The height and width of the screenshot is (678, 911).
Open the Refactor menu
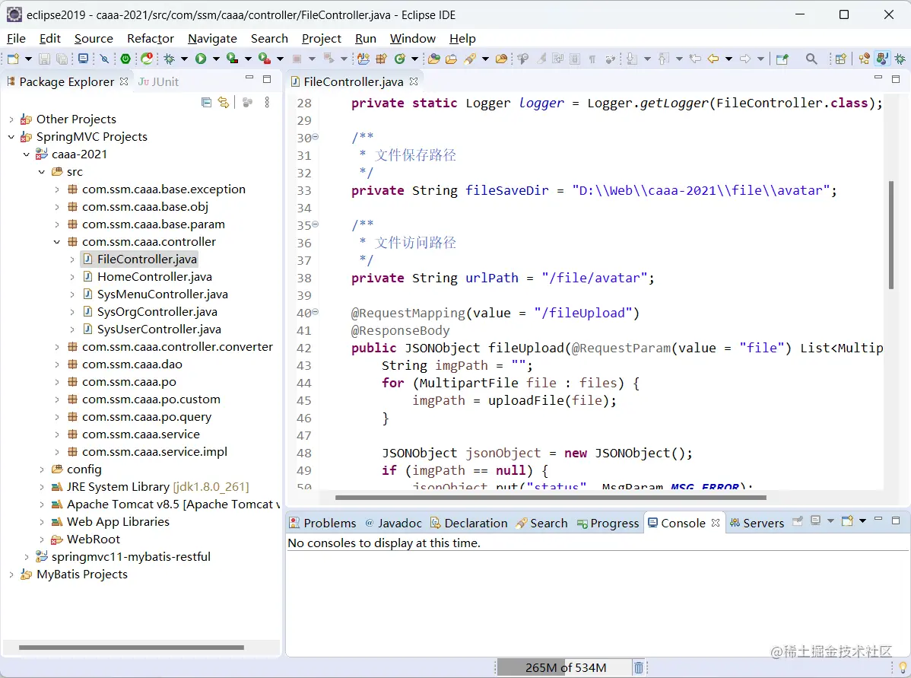coord(151,38)
